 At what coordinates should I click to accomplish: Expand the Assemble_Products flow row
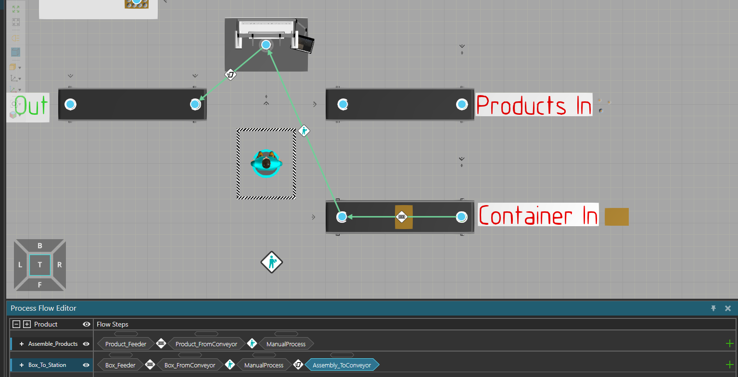pyautogui.click(x=22, y=344)
